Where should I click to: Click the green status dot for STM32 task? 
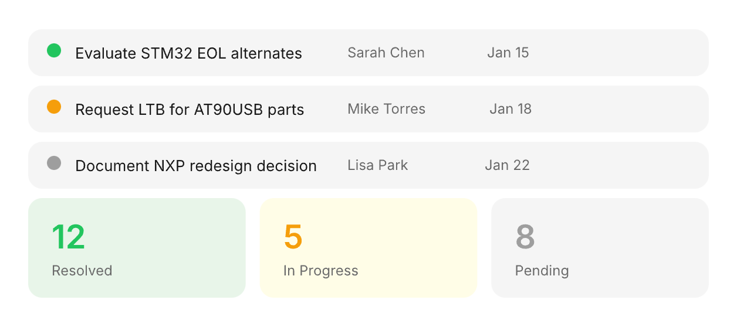click(54, 51)
